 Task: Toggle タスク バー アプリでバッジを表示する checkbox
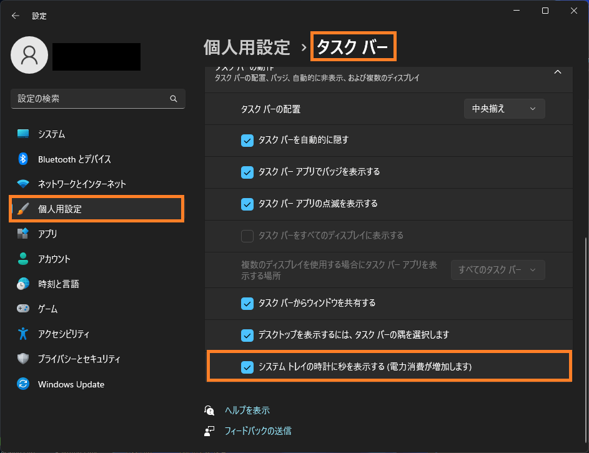[247, 172]
